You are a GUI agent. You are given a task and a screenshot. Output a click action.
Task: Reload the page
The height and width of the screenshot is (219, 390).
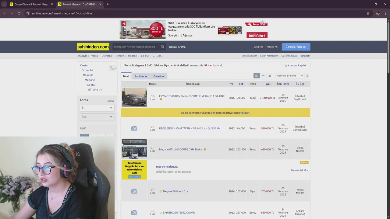point(19,13)
